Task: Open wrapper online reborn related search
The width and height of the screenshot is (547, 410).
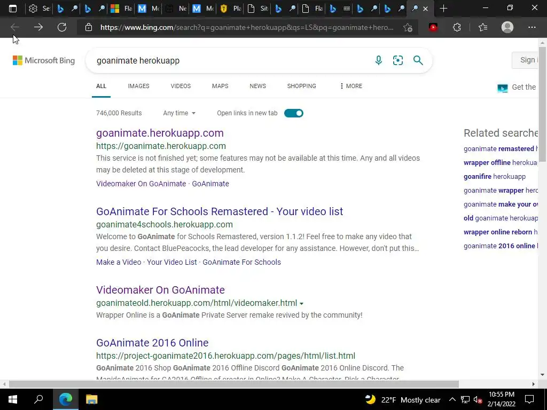Action: 501,232
